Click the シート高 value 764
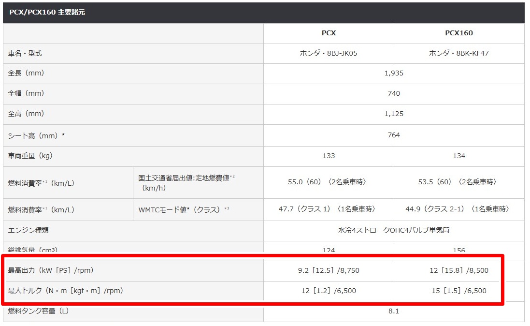The width and height of the screenshot is (530, 326). (x=394, y=135)
